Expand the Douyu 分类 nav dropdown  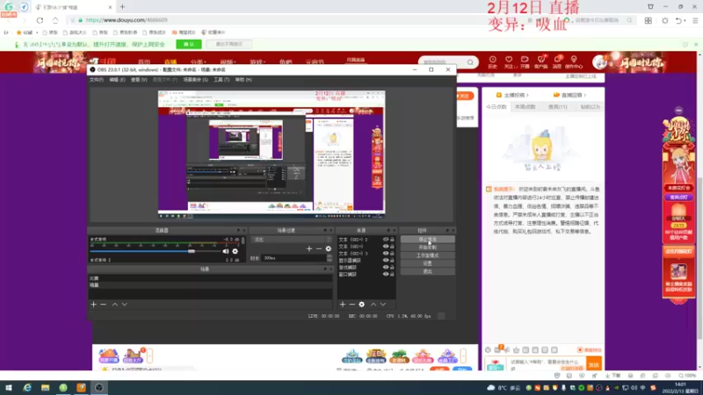click(x=199, y=61)
